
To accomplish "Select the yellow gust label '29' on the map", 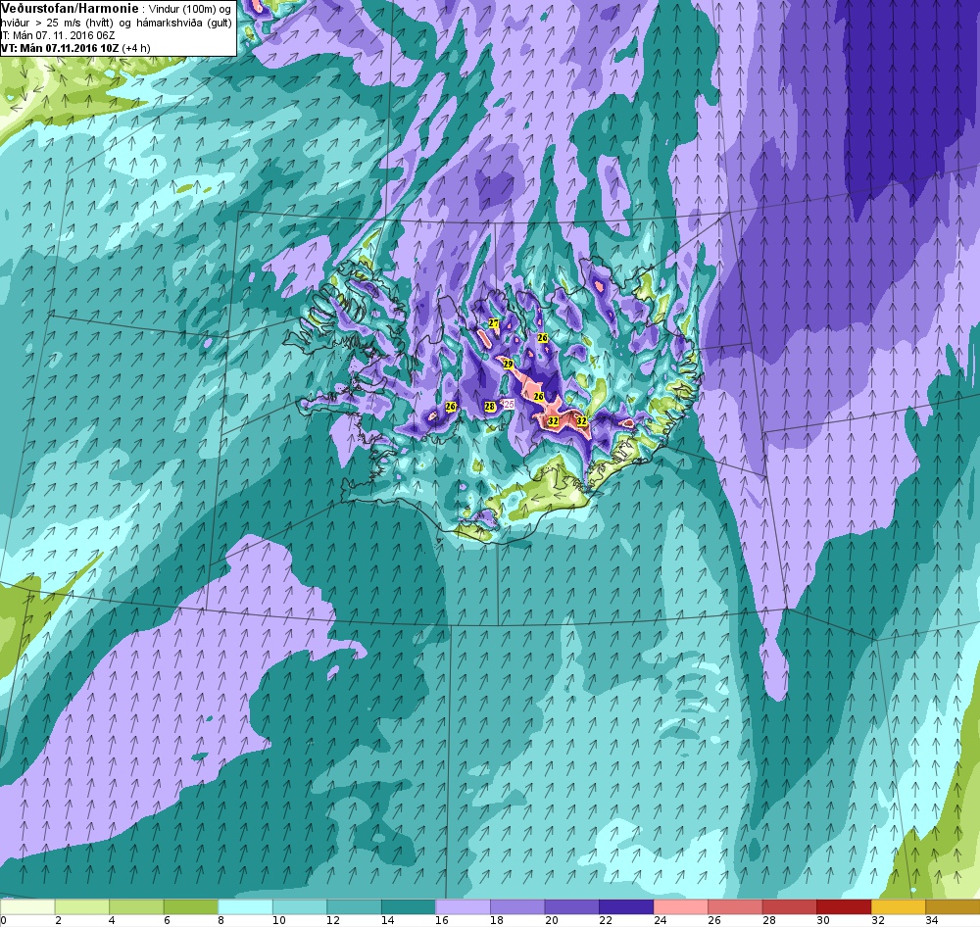I will (508, 364).
